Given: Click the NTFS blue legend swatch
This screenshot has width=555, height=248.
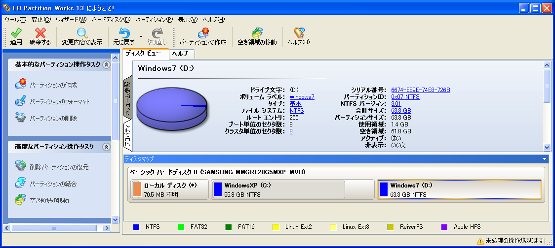Looking at the screenshot, I should pos(136,227).
